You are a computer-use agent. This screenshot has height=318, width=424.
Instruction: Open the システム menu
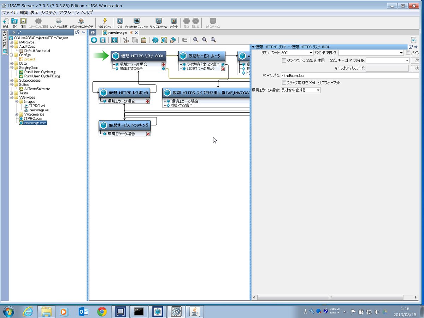(49, 12)
